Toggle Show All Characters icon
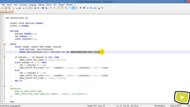 pyautogui.click(x=70, y=8)
